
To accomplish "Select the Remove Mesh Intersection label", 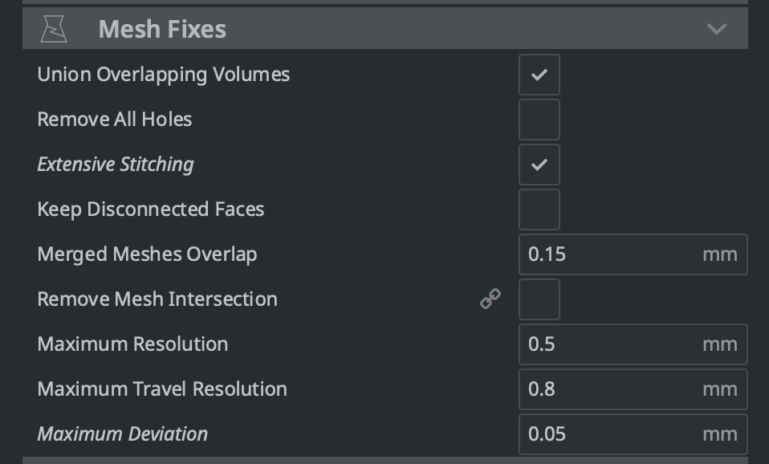I will pyautogui.click(x=157, y=299).
